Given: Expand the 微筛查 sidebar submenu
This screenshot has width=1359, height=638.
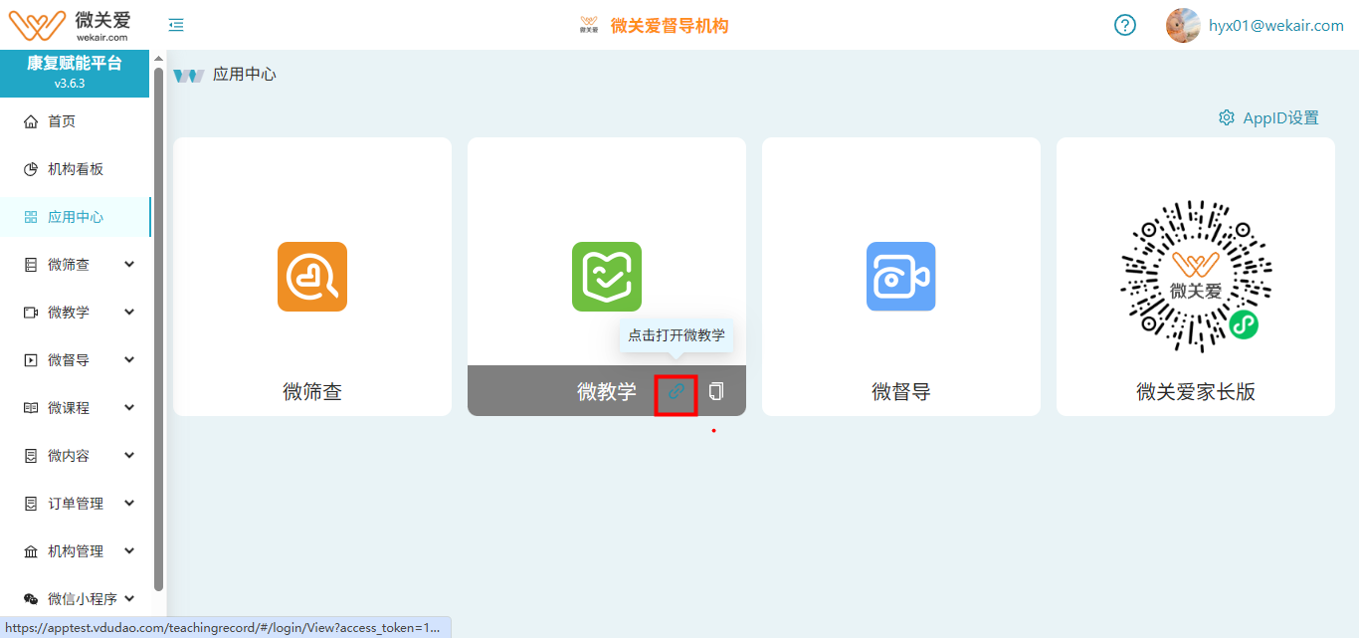Looking at the screenshot, I should [x=129, y=265].
